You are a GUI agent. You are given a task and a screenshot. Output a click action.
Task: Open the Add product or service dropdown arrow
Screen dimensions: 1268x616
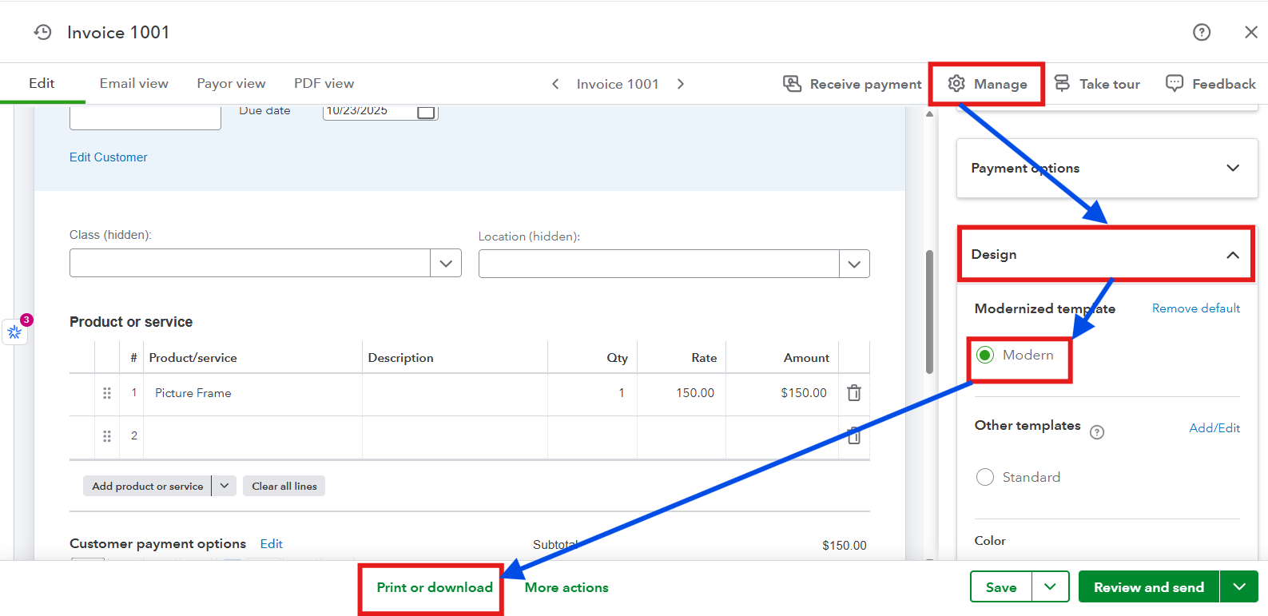(x=225, y=486)
